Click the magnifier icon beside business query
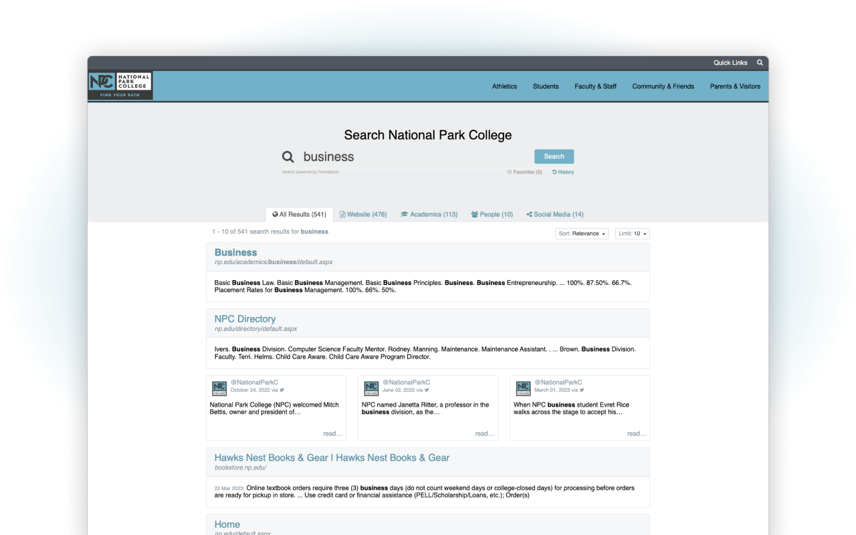This screenshot has width=856, height=535. coord(288,156)
